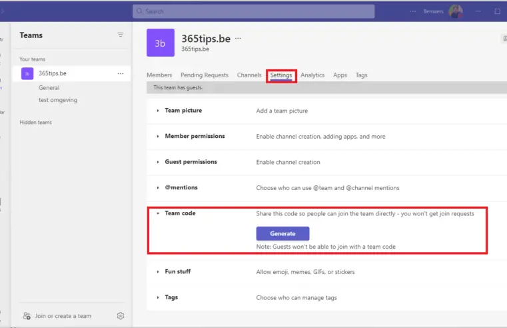The image size is (507, 328).
Task: Switch to the Members tab
Action: click(159, 75)
